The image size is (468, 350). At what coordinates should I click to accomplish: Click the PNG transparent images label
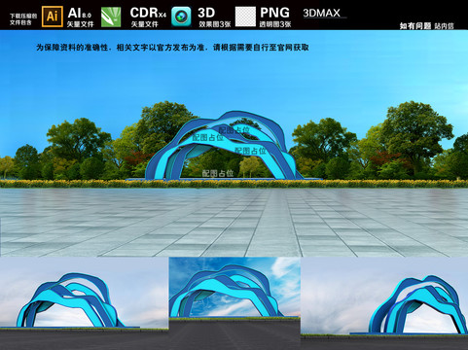pyautogui.click(x=275, y=17)
